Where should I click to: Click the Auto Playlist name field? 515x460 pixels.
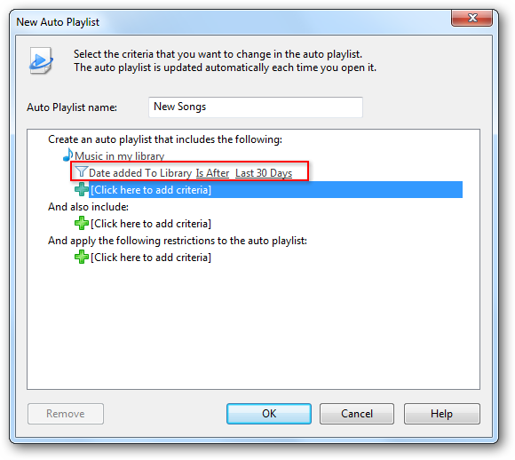[256, 107]
